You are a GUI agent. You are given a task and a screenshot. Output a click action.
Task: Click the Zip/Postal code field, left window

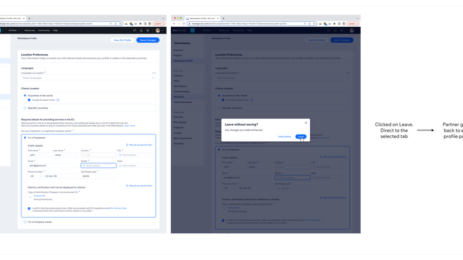[98, 176]
